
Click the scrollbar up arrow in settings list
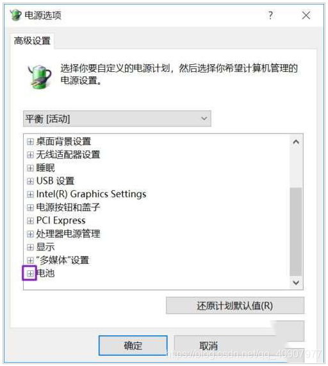(296, 142)
